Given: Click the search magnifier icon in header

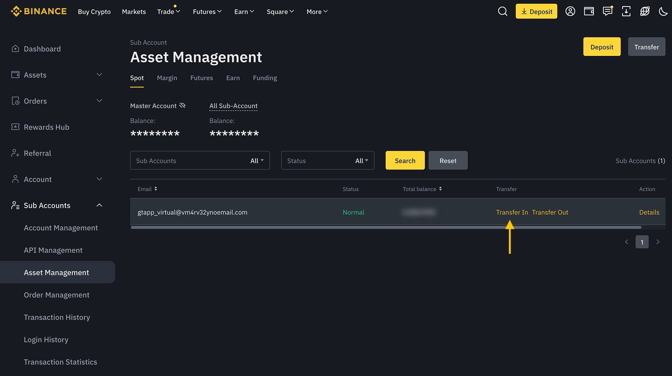Looking at the screenshot, I should [x=502, y=12].
